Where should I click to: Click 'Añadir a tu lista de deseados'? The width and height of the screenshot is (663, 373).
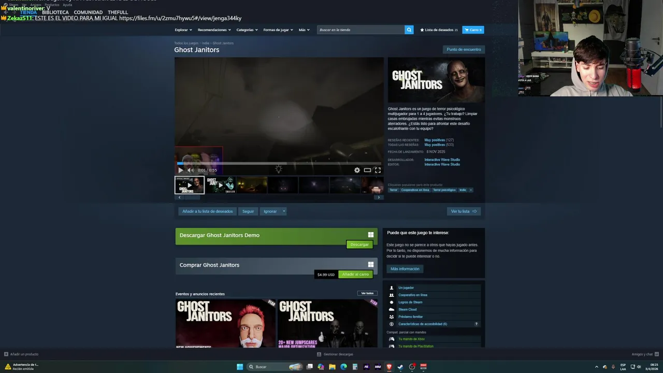[208, 211]
